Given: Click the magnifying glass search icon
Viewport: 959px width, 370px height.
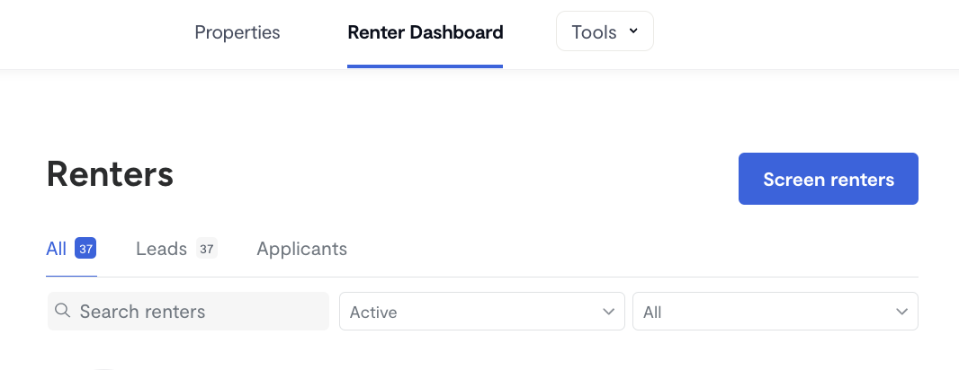Looking at the screenshot, I should click(x=62, y=310).
